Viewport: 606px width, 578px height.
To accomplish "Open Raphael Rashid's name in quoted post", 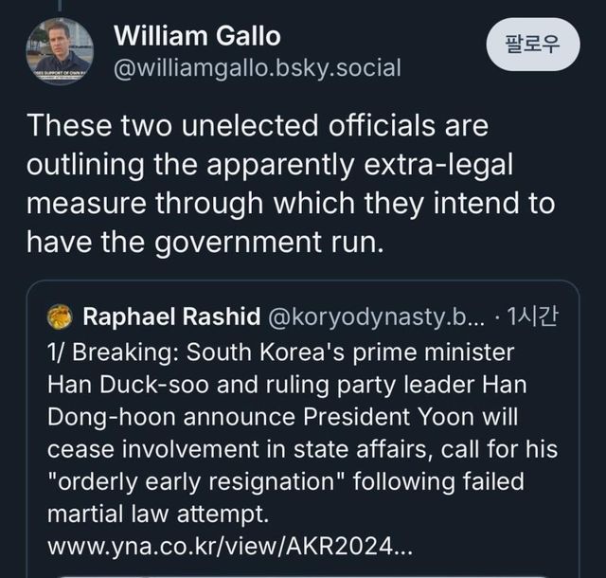I will (x=172, y=316).
